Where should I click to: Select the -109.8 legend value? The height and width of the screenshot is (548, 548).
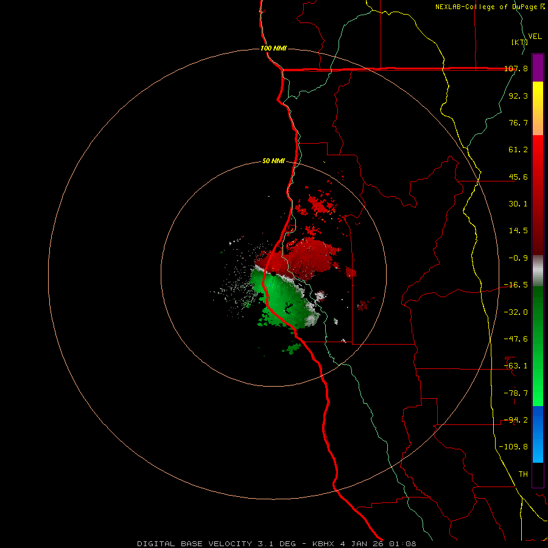tap(513, 447)
